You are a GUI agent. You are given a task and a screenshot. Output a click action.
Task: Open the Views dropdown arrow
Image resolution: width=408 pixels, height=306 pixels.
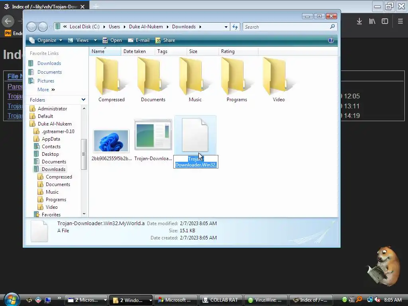95,40
